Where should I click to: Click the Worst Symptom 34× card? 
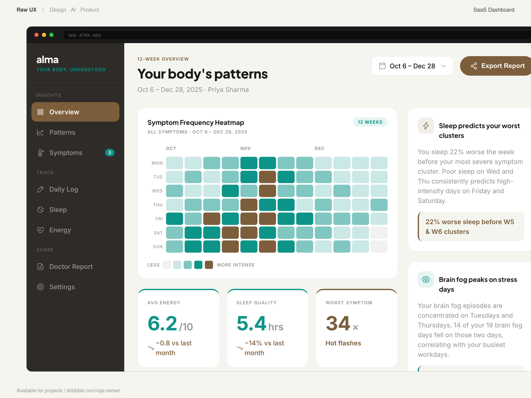click(x=356, y=328)
